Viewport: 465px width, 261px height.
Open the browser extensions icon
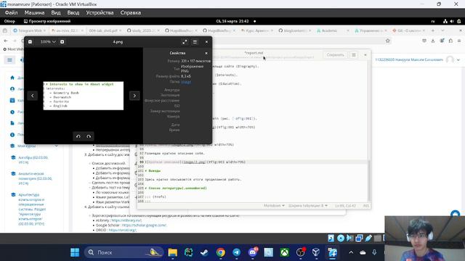coord(450,41)
